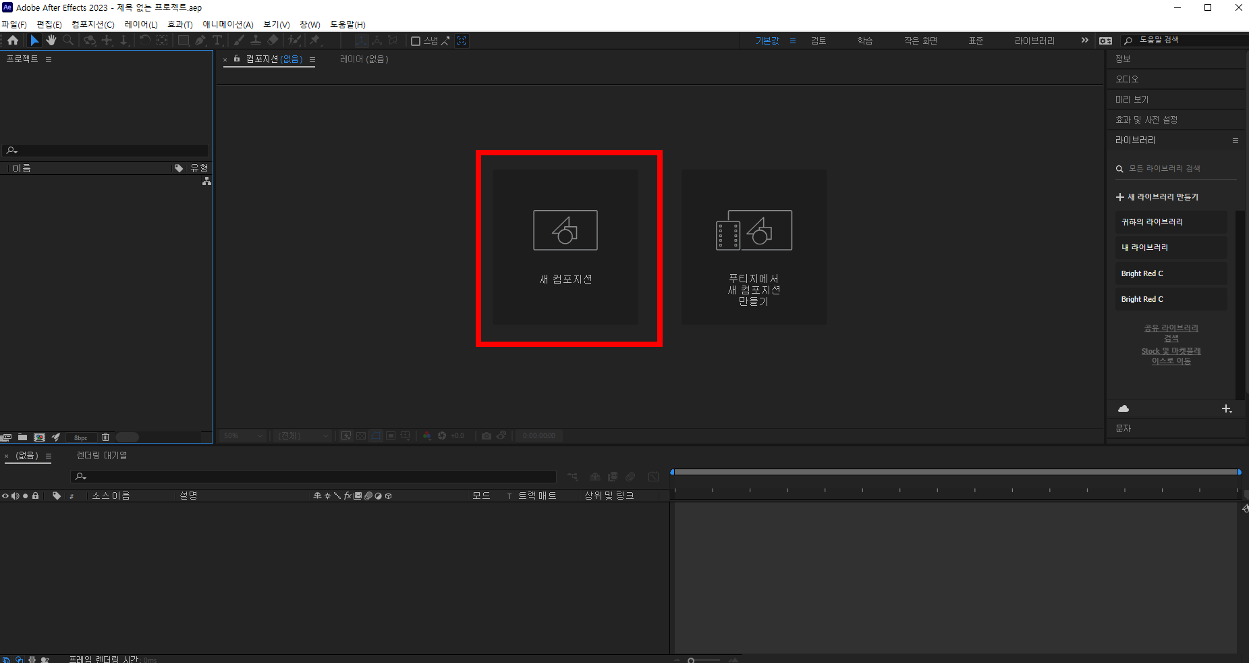Switch to the Learn workspace
This screenshot has height=663, width=1249.
pos(865,41)
